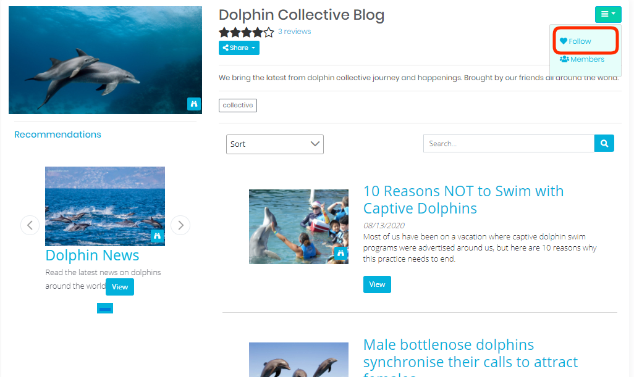
Task: Click the binoculars icon on the header dolphin image
Action: click(x=194, y=104)
